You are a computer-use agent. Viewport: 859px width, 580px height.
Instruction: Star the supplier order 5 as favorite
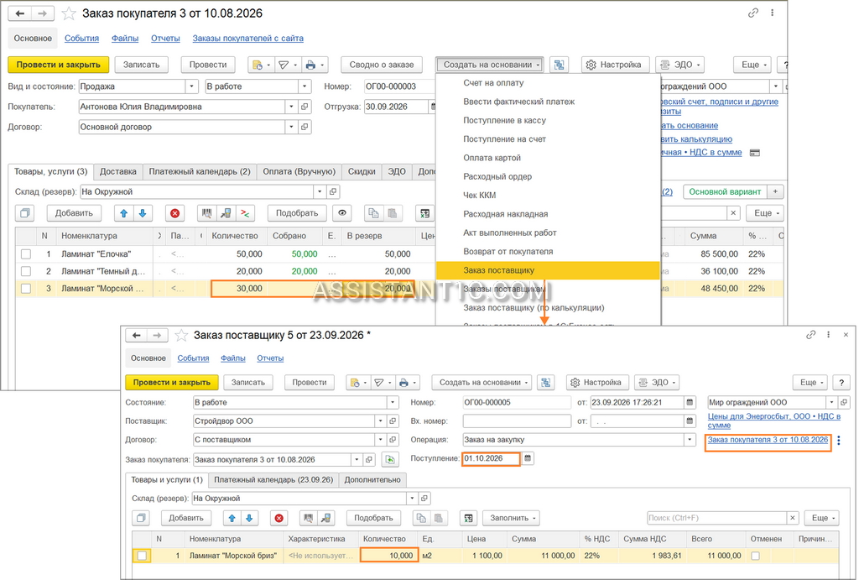(x=181, y=335)
